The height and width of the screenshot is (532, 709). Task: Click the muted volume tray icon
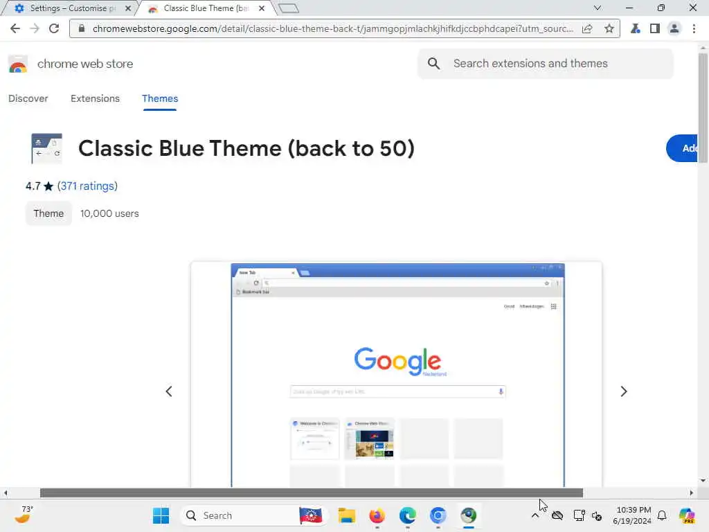(597, 515)
